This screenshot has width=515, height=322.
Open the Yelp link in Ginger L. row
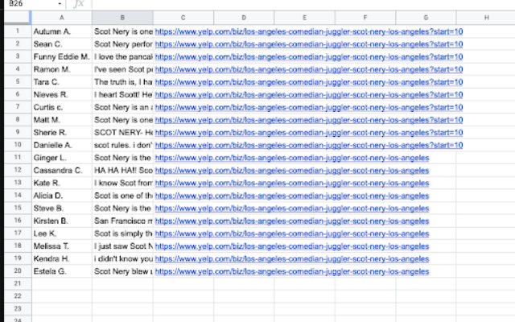291,158
